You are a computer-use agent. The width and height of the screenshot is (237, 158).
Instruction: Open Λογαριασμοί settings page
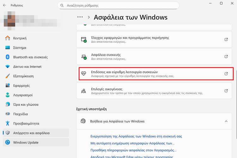23,95
